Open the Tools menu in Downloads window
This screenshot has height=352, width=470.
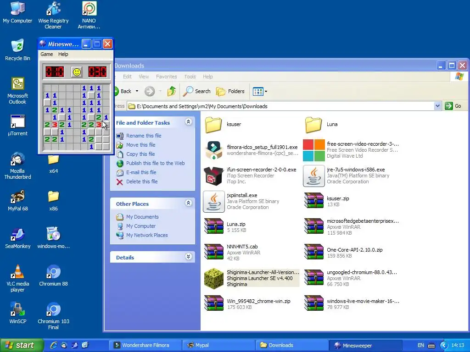click(x=190, y=77)
